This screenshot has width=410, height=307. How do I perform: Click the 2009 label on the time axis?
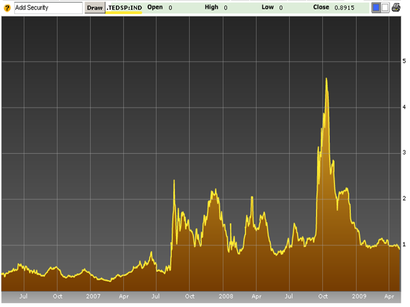[359, 296]
